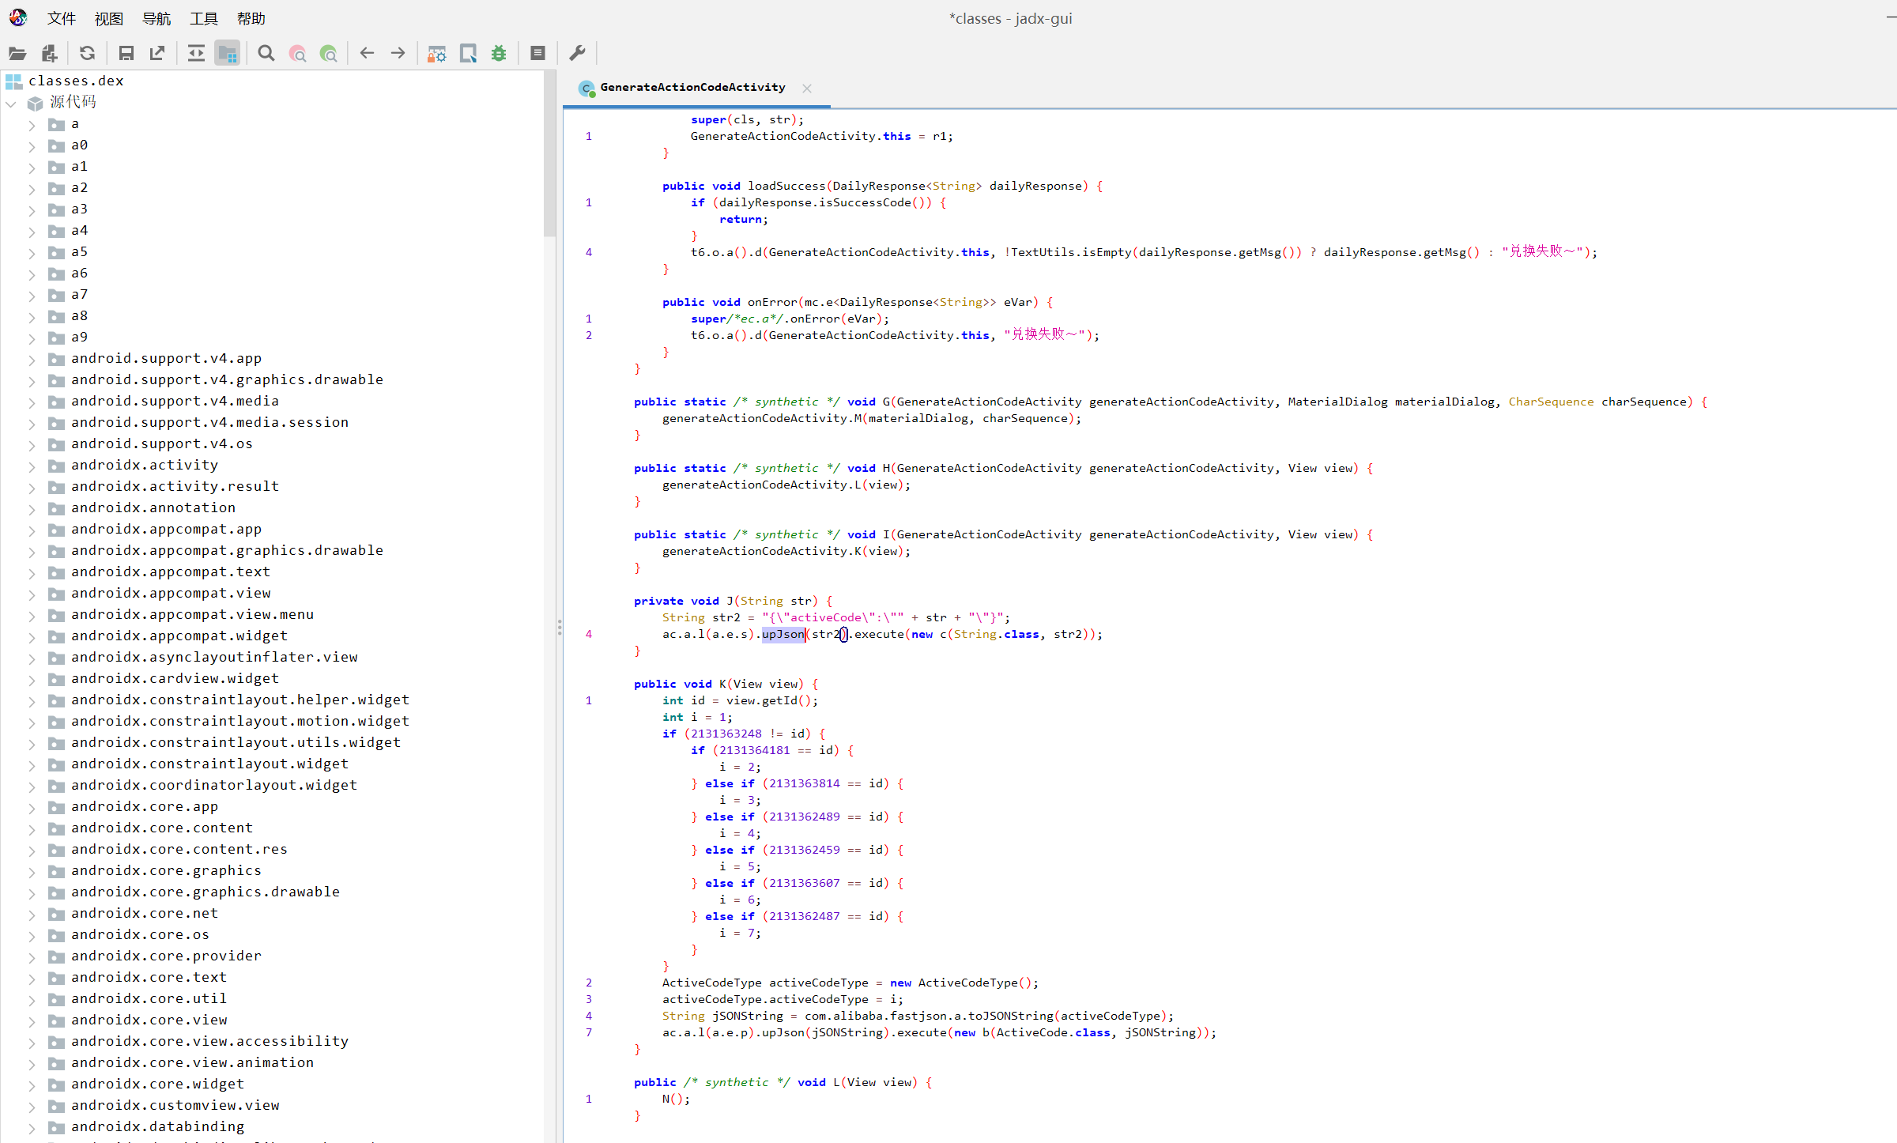
Task: Open class search green icon
Action: click(329, 54)
